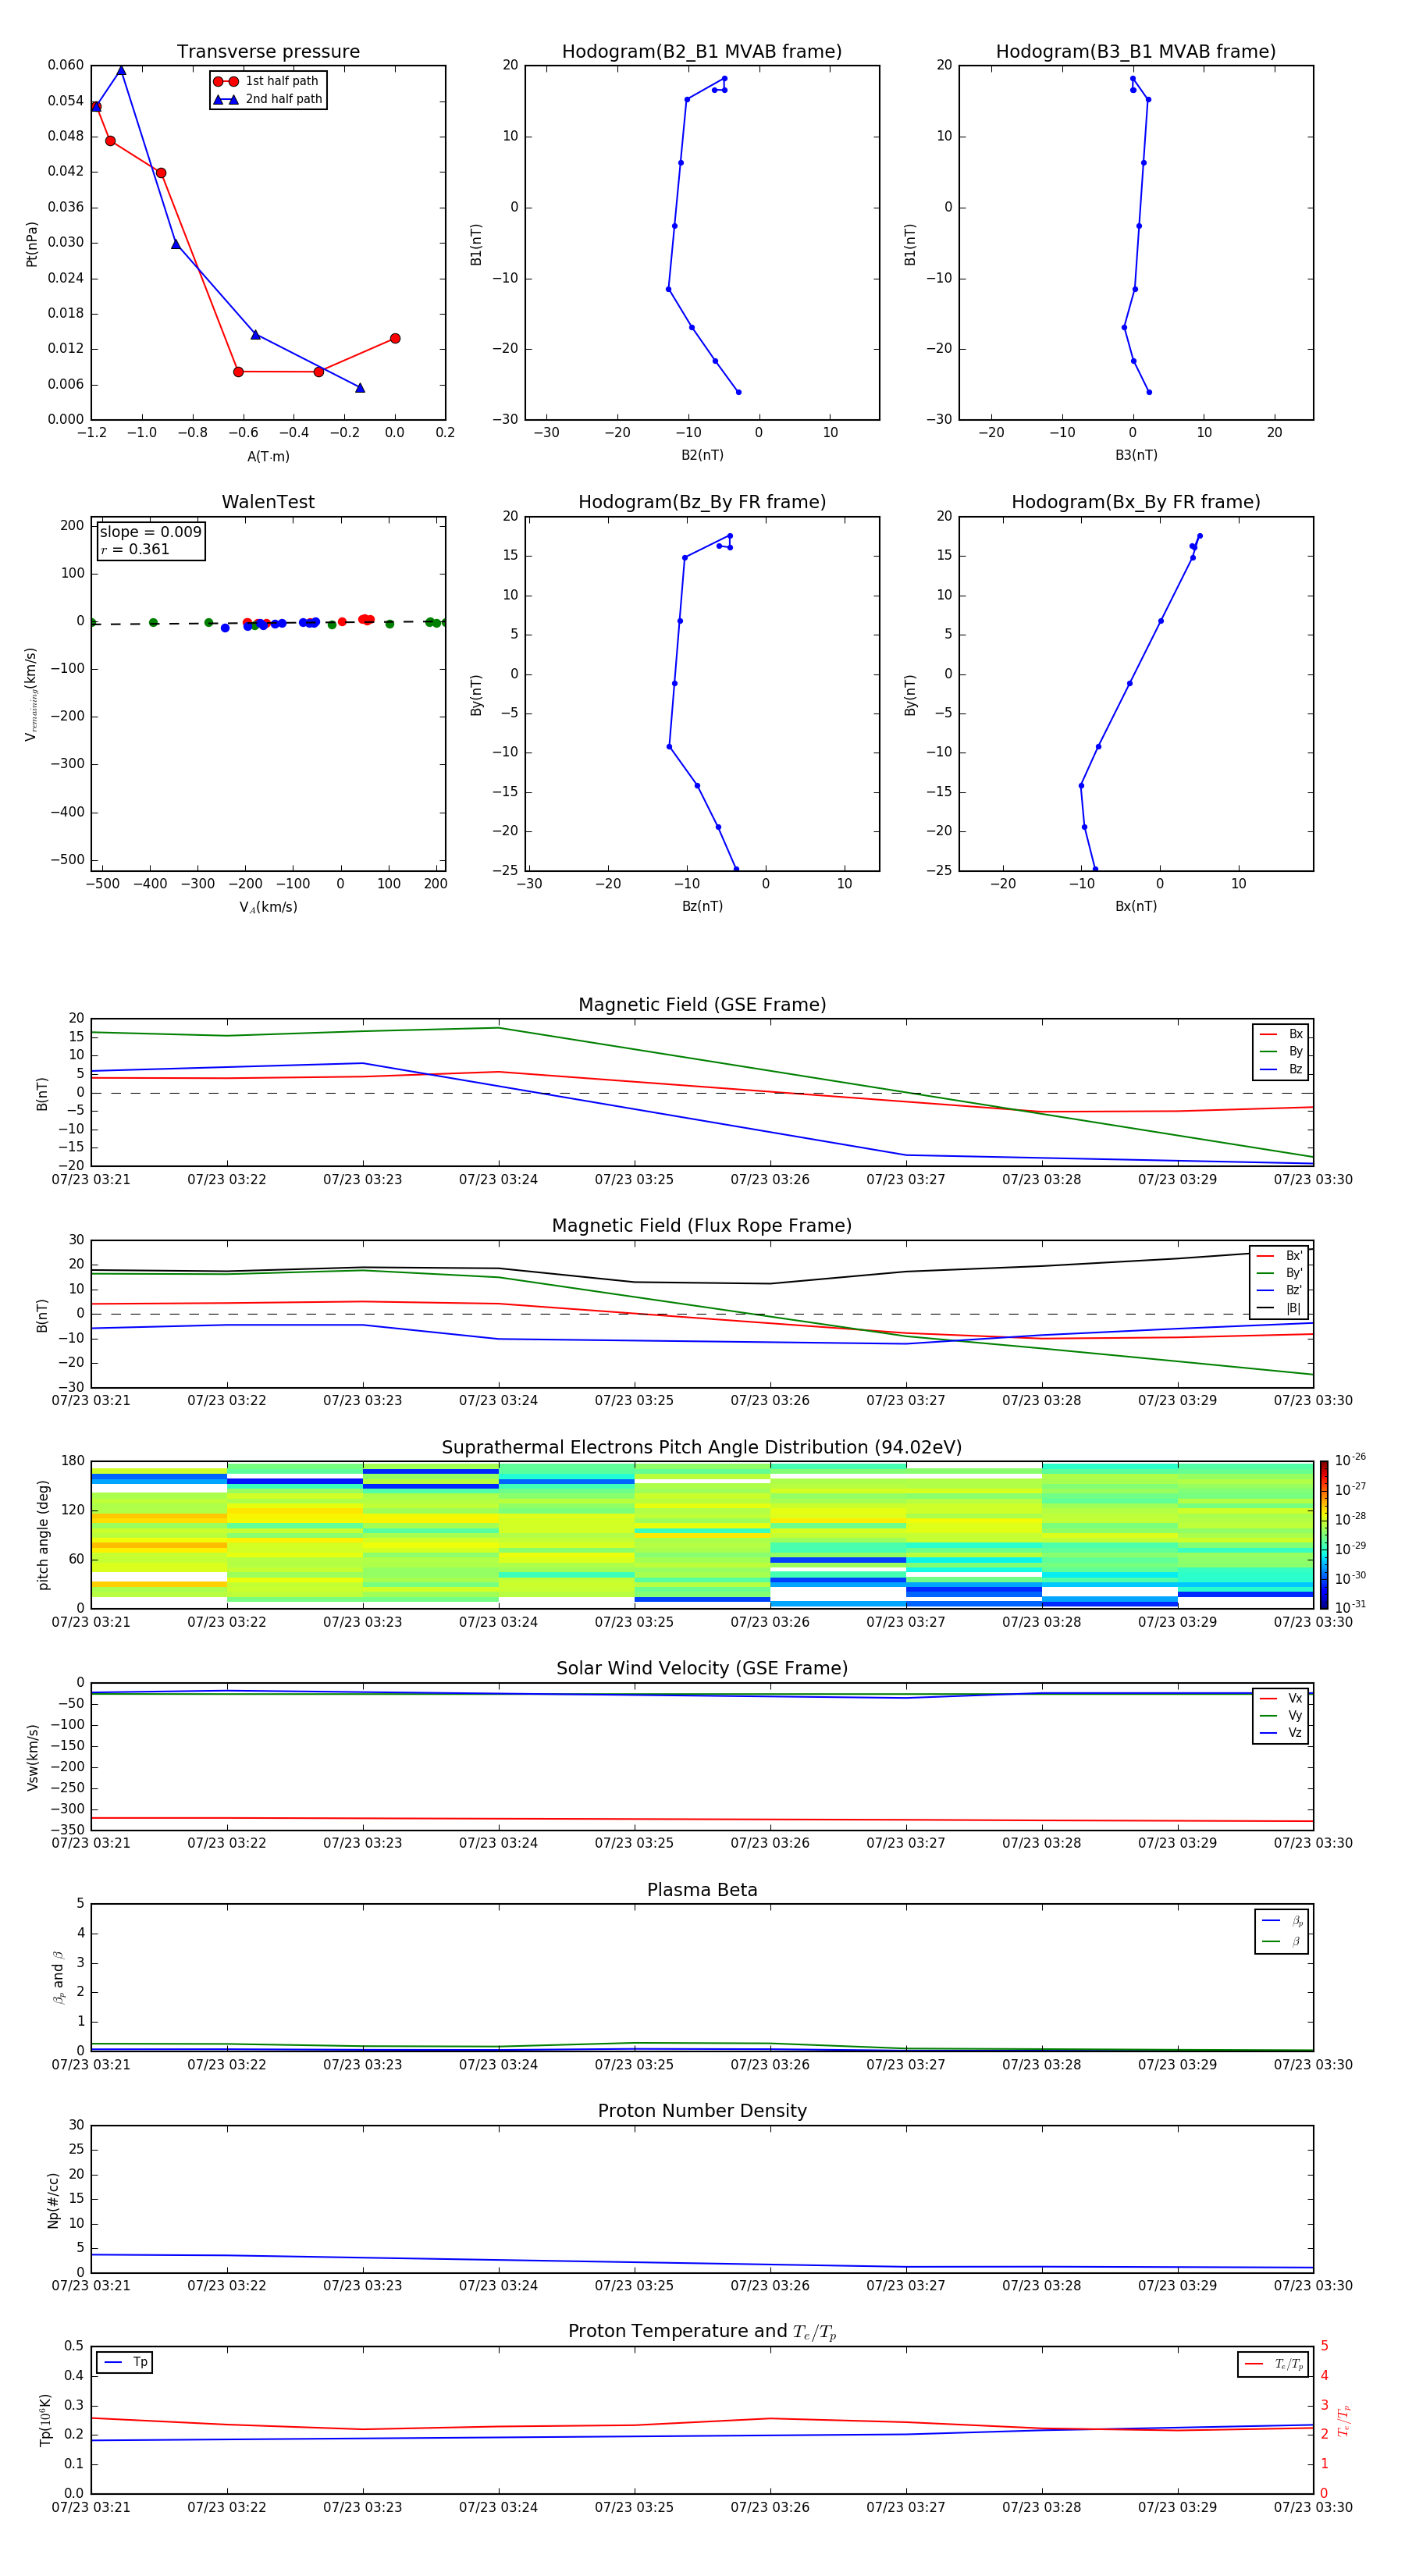
Task: Click the "Hodogram(B3_B1 MVAB frame)" title
Action: [1136, 52]
